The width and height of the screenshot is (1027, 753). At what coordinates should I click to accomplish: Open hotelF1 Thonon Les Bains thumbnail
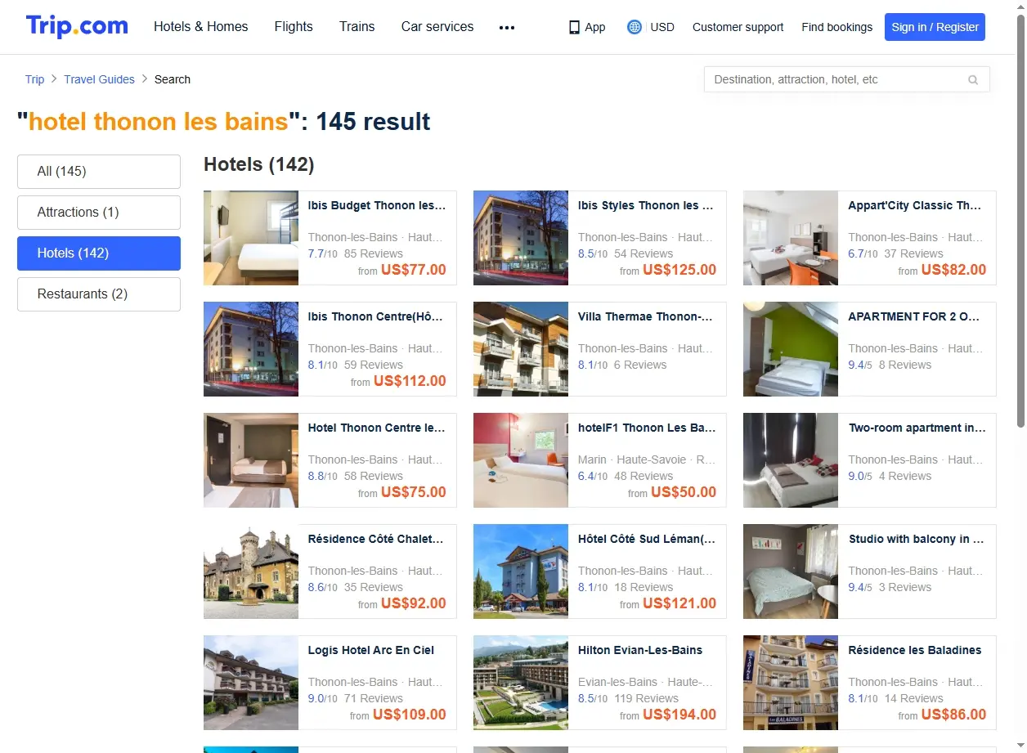click(521, 460)
